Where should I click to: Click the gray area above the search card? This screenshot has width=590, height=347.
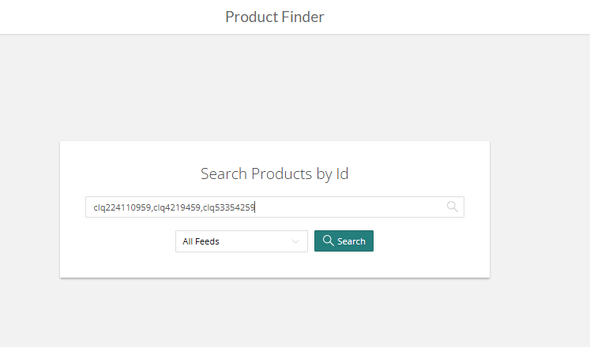pos(275,88)
